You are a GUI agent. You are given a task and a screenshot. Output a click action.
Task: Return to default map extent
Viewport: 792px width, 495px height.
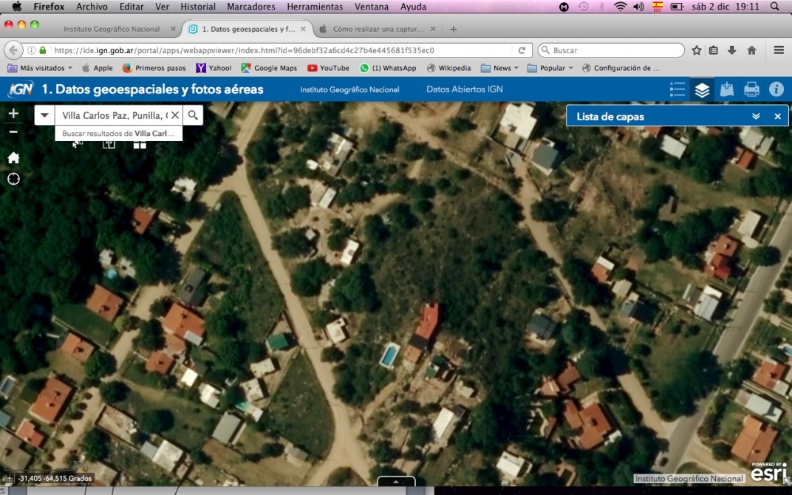tap(13, 157)
